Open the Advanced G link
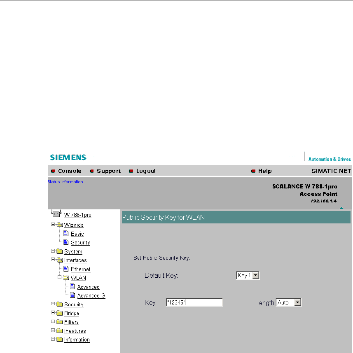 91,295
